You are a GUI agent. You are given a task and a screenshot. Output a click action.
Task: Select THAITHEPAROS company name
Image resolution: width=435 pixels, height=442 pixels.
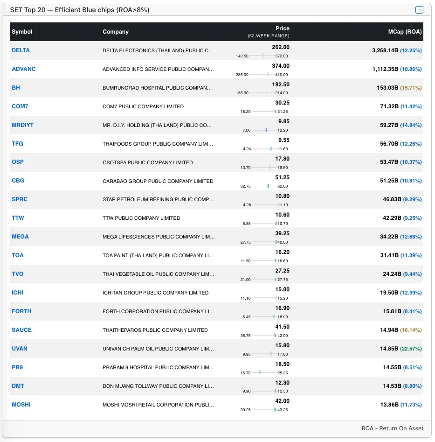155,330
